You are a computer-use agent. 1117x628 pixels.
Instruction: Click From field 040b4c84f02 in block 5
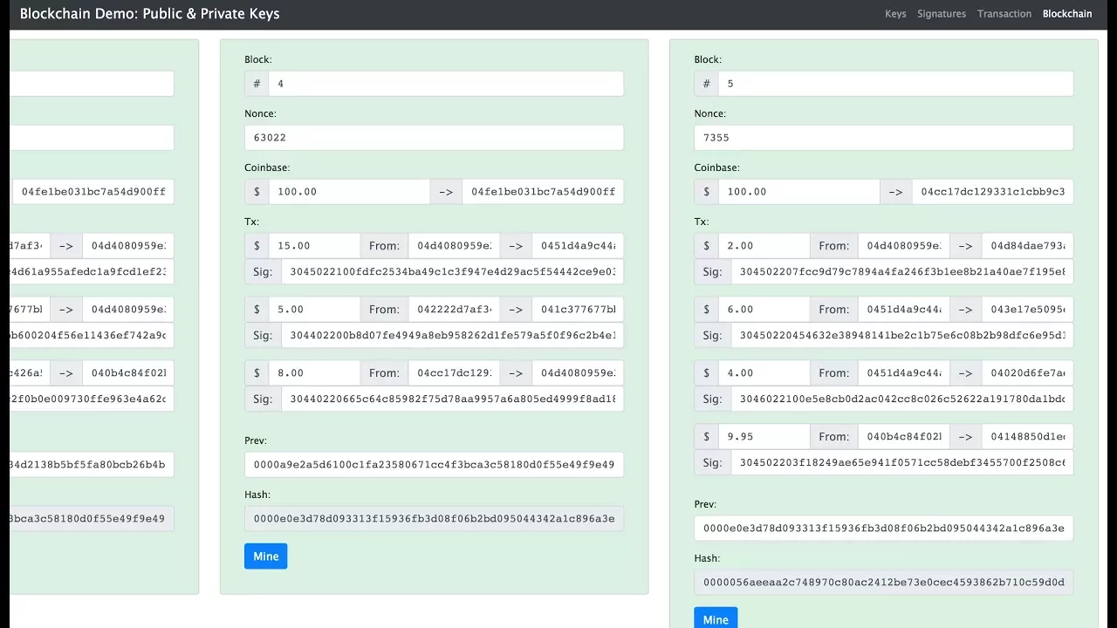pyautogui.click(x=904, y=437)
